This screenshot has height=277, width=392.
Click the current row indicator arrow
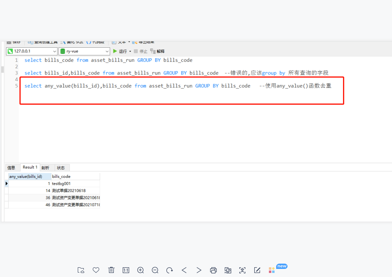click(x=6, y=184)
